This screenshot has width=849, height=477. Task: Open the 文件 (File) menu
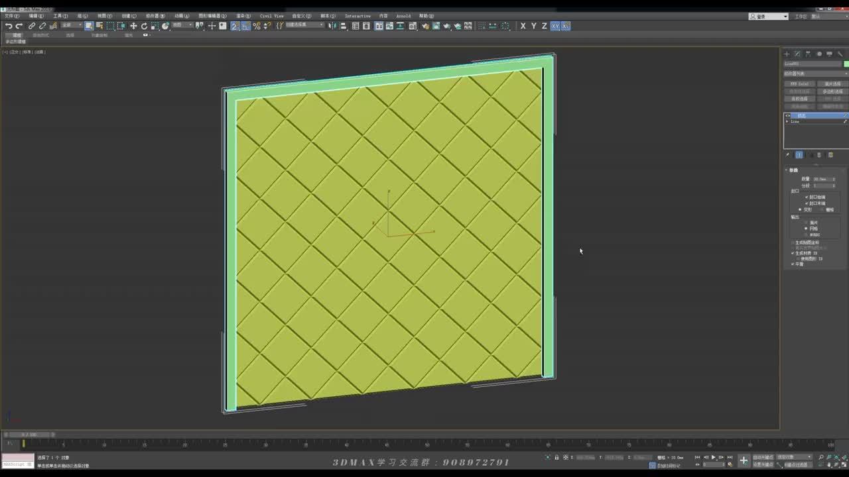[x=12, y=16]
